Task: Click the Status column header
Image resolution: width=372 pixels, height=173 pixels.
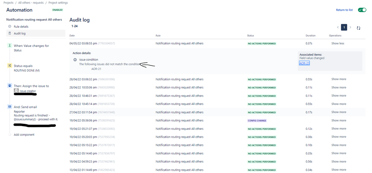Action: click(x=251, y=36)
